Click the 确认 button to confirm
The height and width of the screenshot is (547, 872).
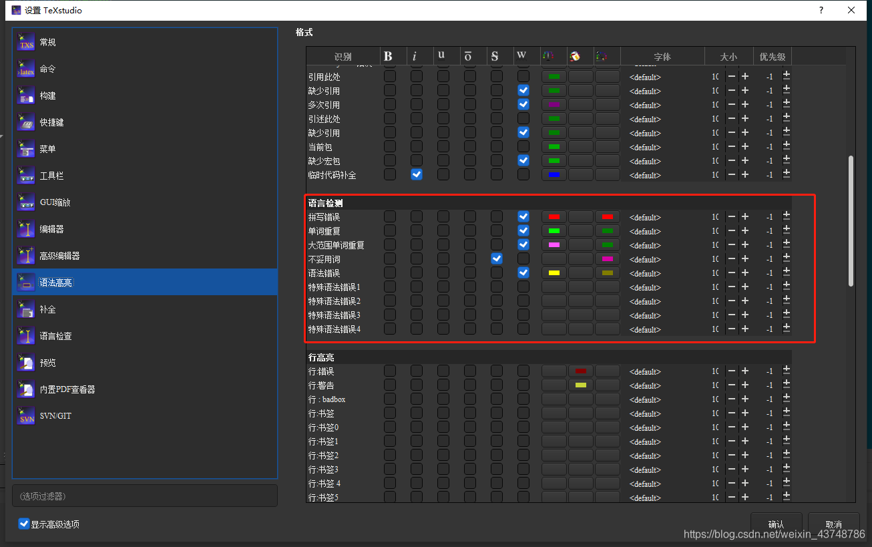(776, 524)
